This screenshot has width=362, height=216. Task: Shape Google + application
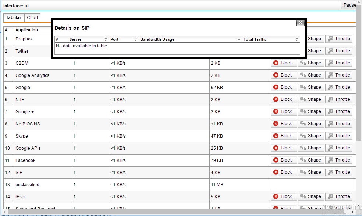tap(311, 111)
